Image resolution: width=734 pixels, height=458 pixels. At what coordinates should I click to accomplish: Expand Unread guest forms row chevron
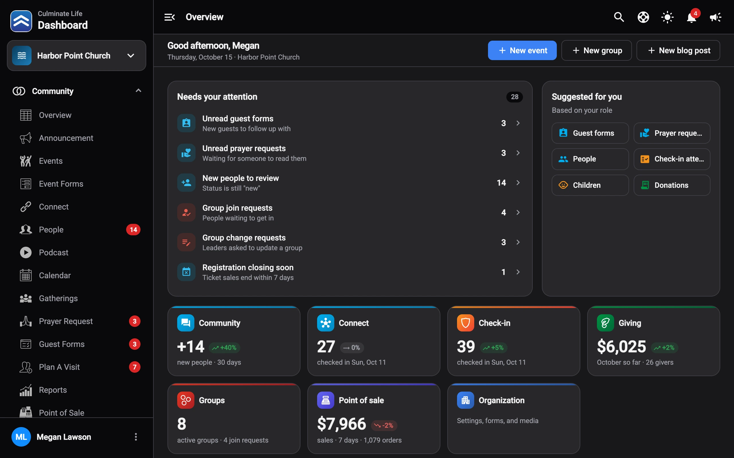point(518,123)
